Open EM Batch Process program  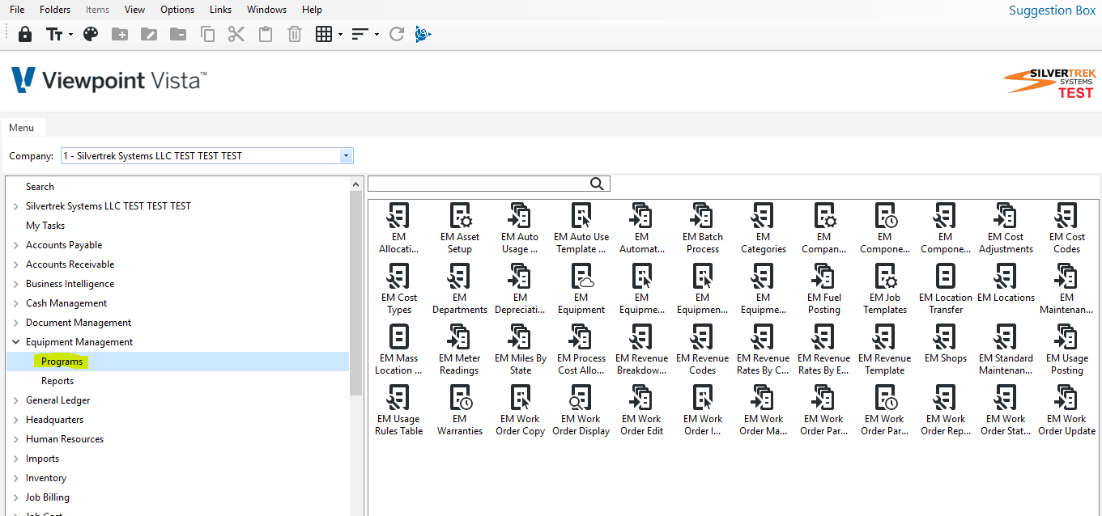[x=703, y=228]
